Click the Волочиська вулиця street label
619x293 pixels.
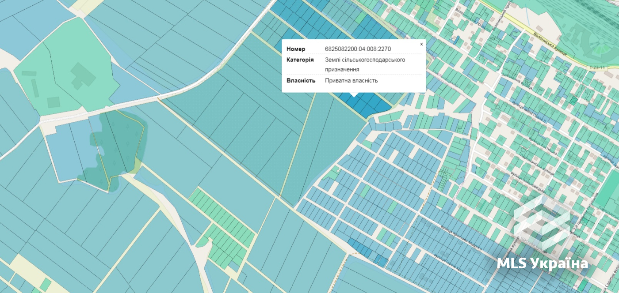coord(550,44)
